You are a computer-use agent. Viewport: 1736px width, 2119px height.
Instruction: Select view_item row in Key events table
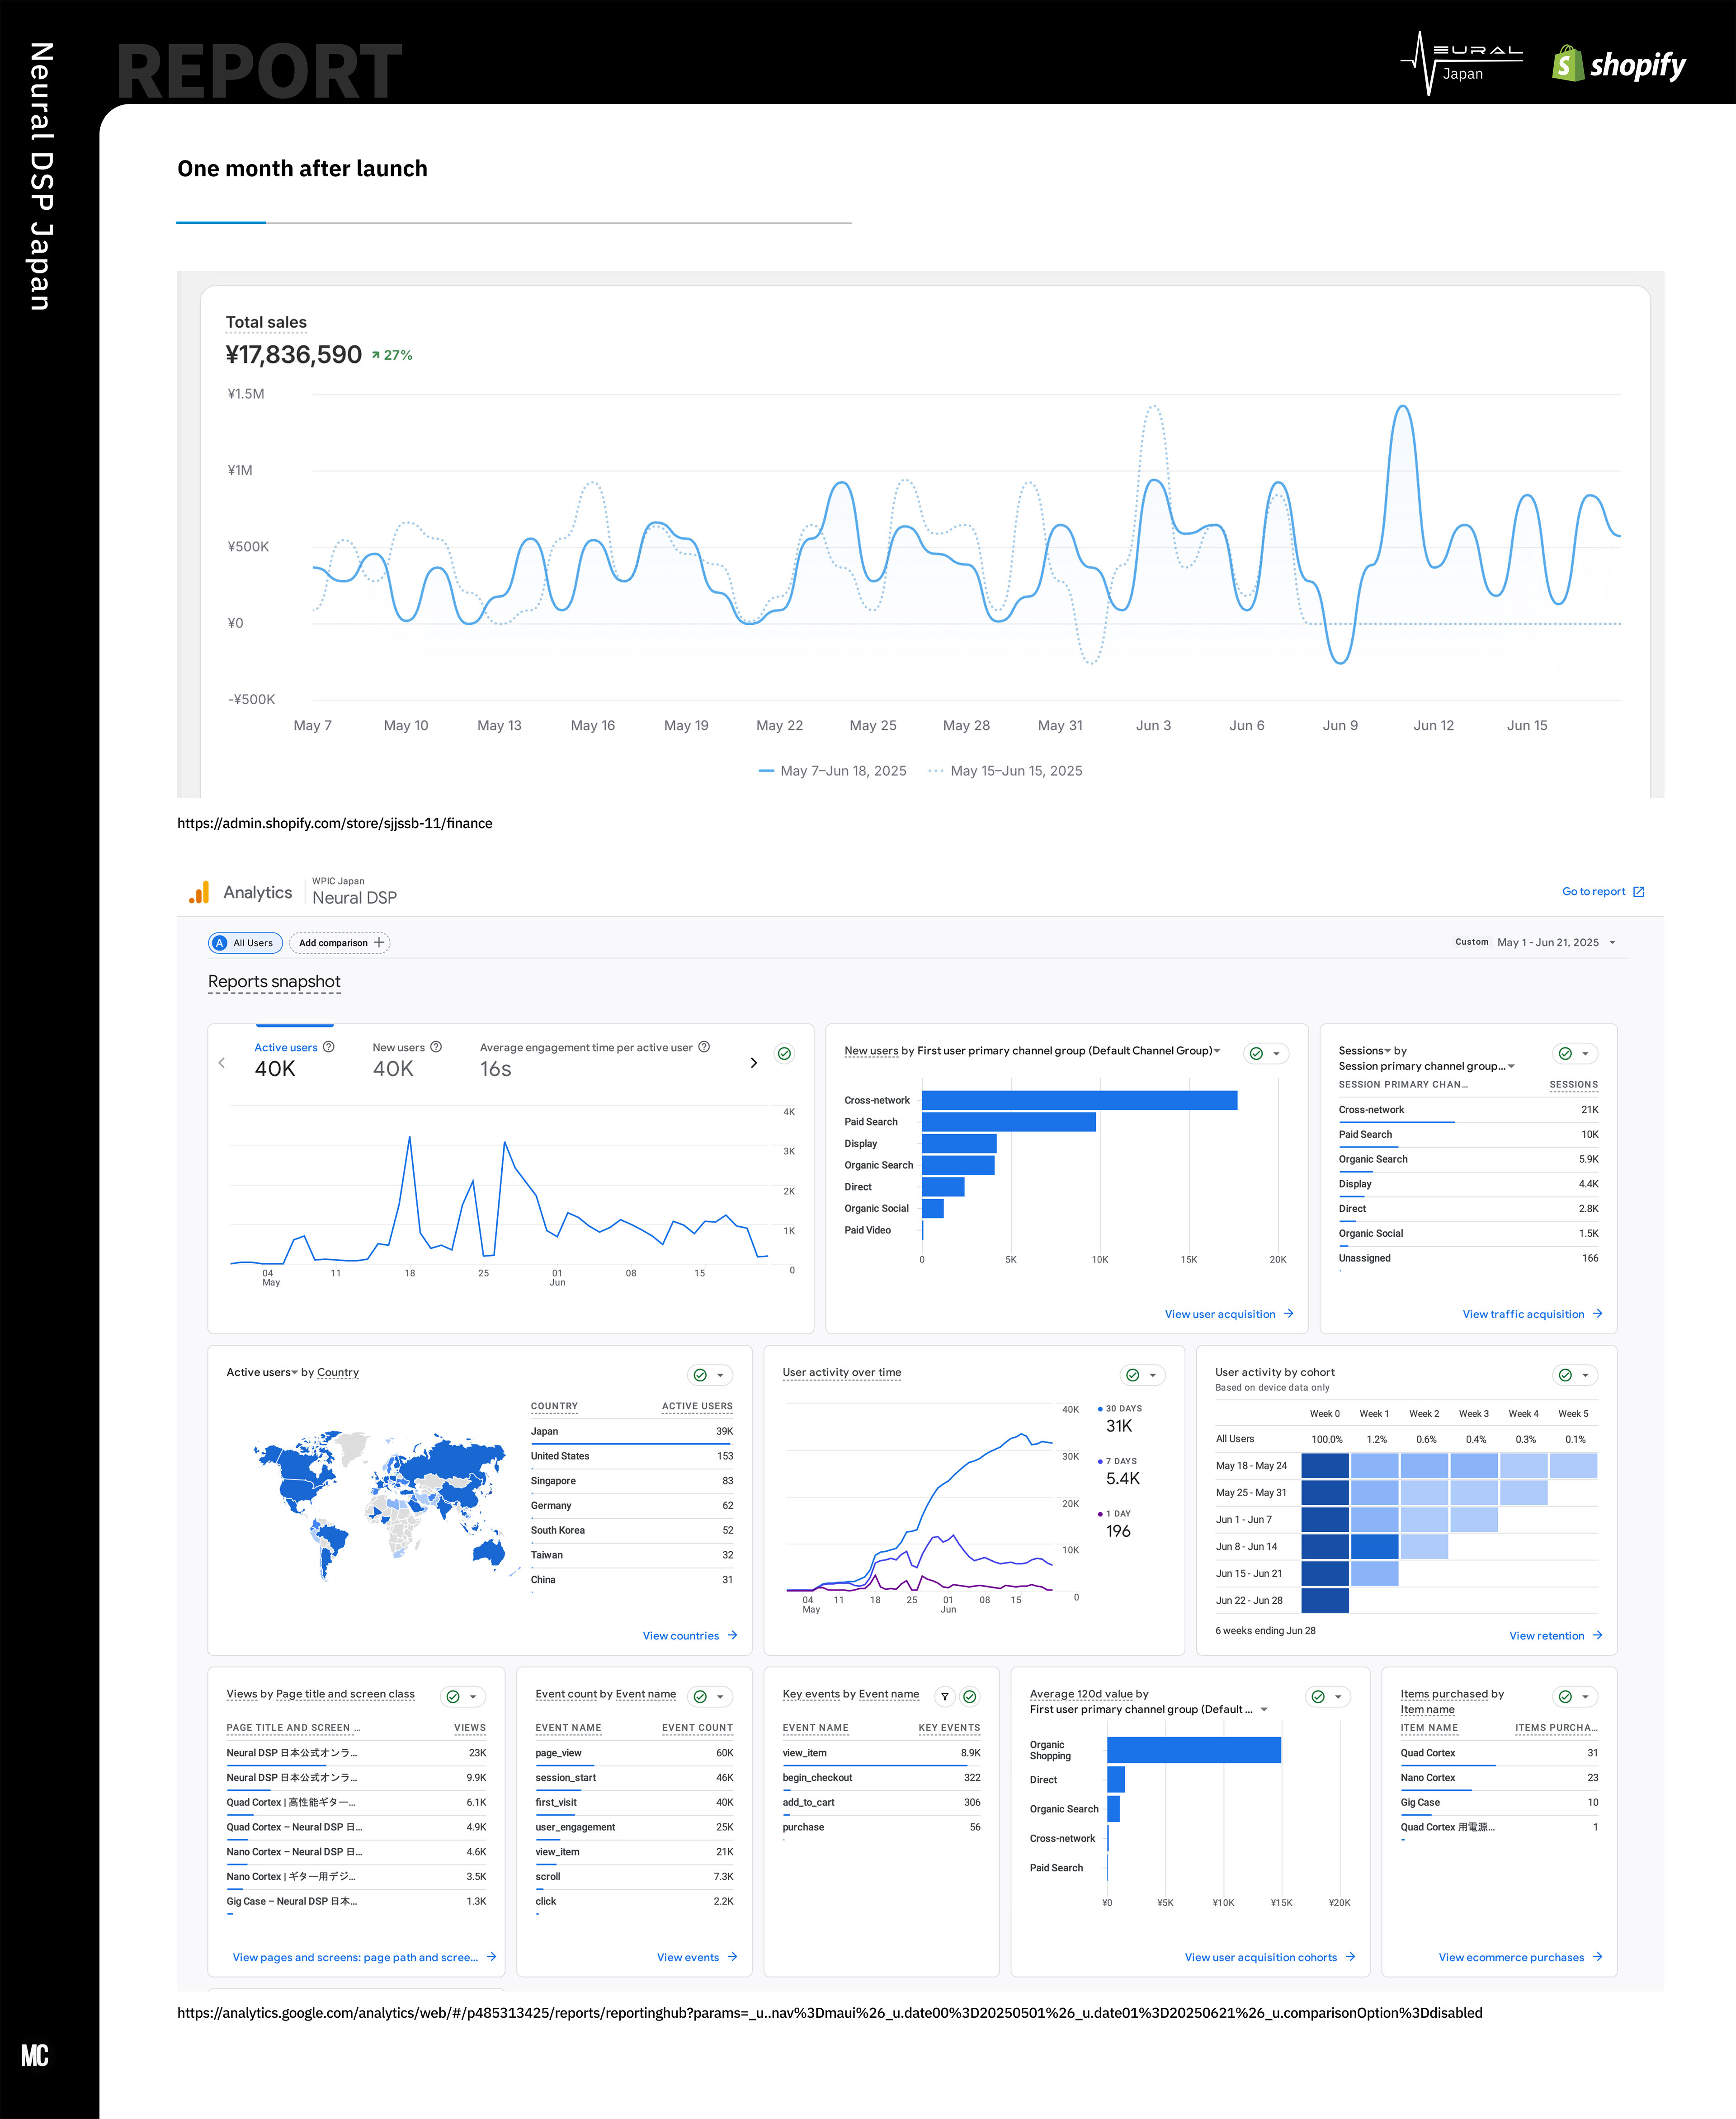coord(881,1754)
